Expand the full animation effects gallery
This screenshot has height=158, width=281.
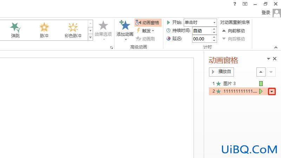pos(91,37)
